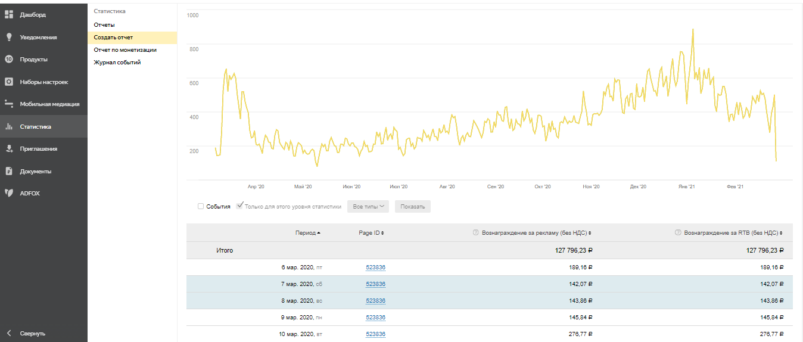Click the Documents file icon
The height and width of the screenshot is (342, 803).
(x=9, y=171)
